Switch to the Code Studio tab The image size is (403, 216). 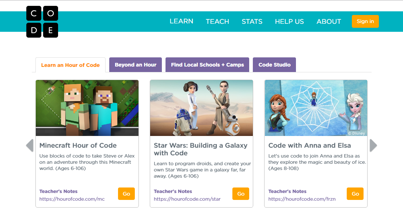pyautogui.click(x=274, y=65)
